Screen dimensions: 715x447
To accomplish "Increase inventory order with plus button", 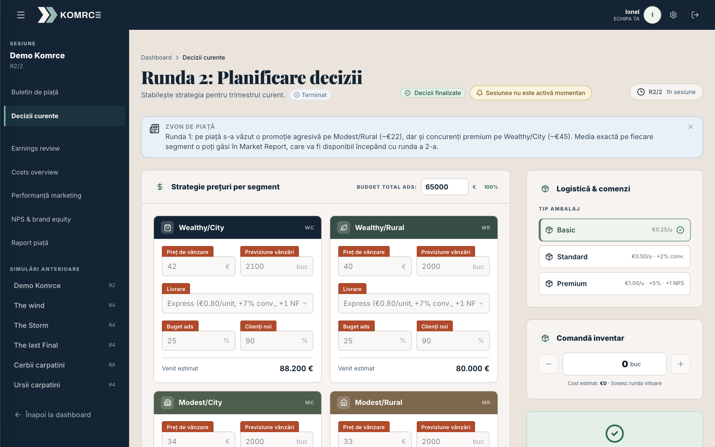I will click(681, 364).
